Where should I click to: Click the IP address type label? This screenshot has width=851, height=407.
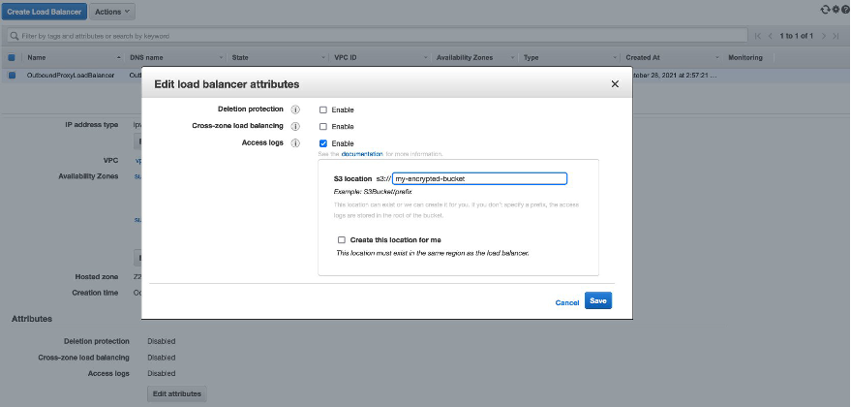coord(92,124)
